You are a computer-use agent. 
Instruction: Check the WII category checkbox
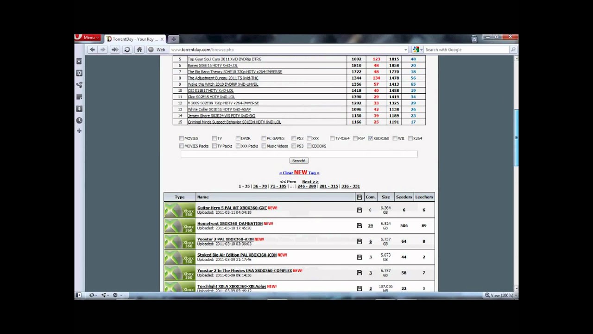(395, 138)
